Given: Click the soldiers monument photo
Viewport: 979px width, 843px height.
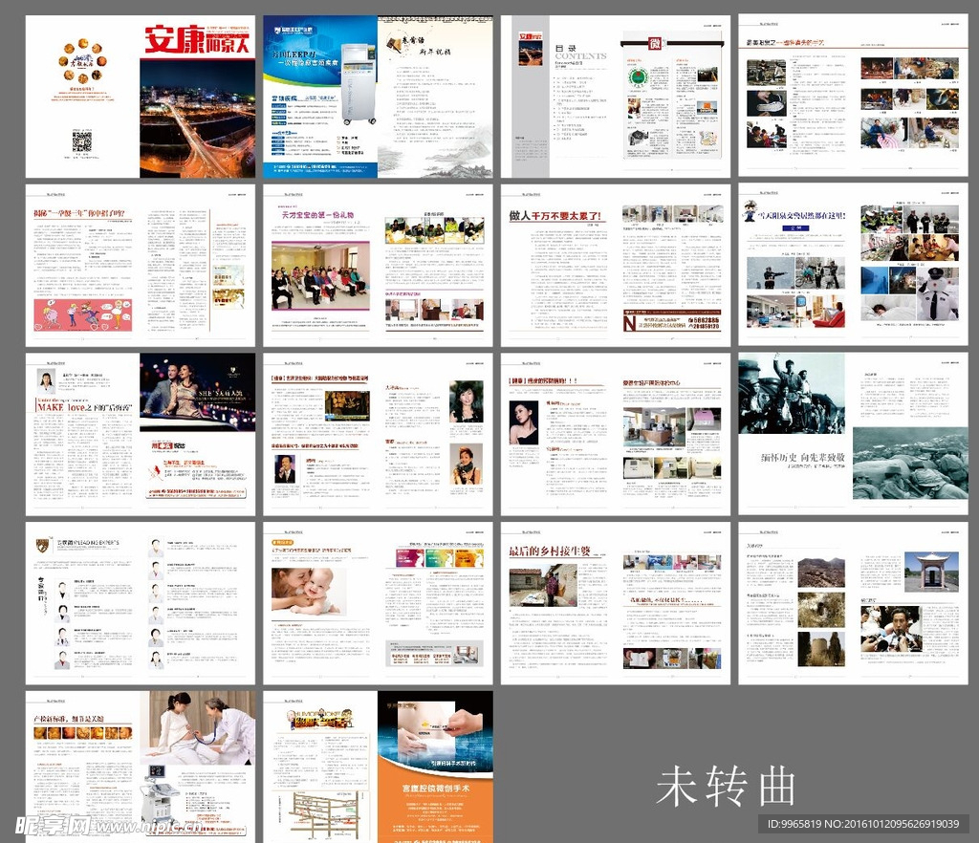Looking at the screenshot, I should [x=792, y=393].
